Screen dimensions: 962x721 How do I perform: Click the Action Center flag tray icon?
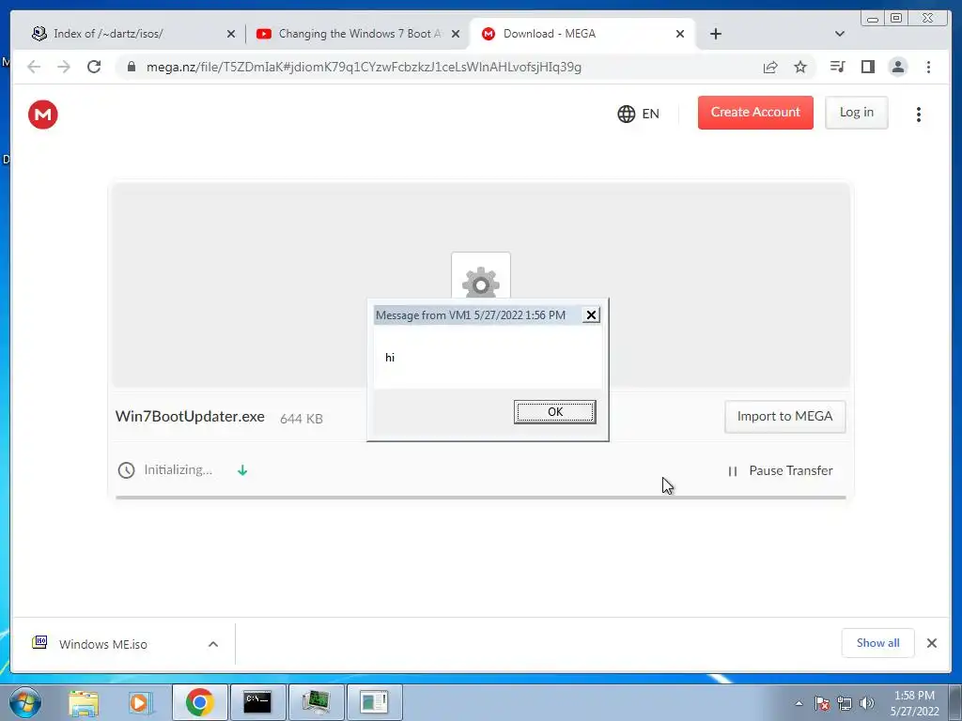pyautogui.click(x=822, y=703)
